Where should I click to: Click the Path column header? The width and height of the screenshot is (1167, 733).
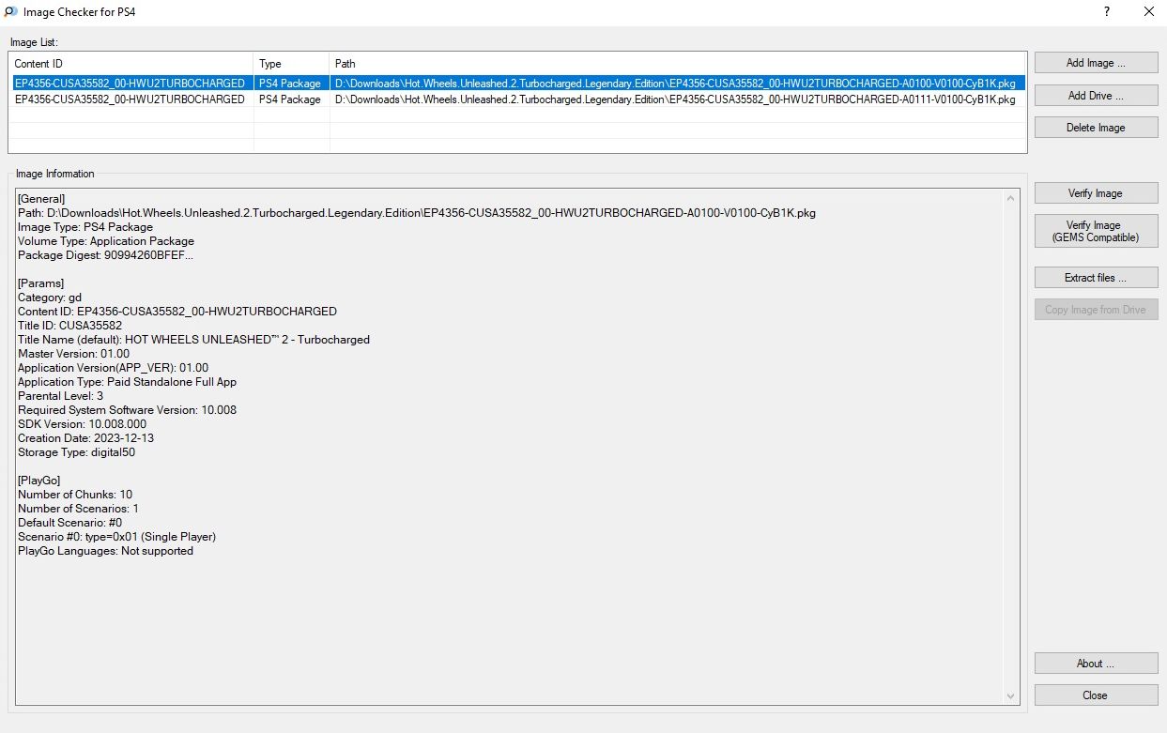(x=676, y=64)
